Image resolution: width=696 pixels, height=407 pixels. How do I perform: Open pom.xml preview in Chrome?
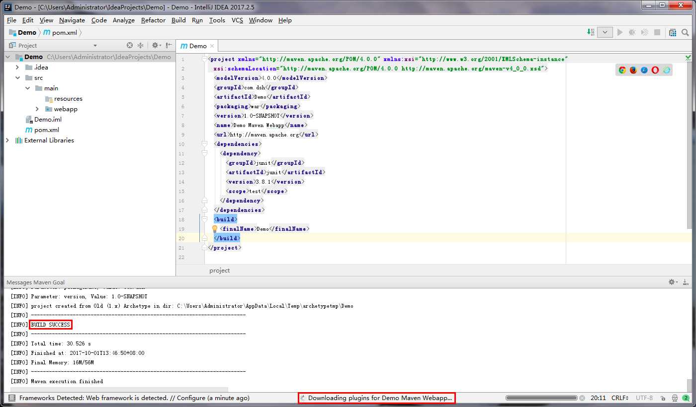click(x=622, y=70)
